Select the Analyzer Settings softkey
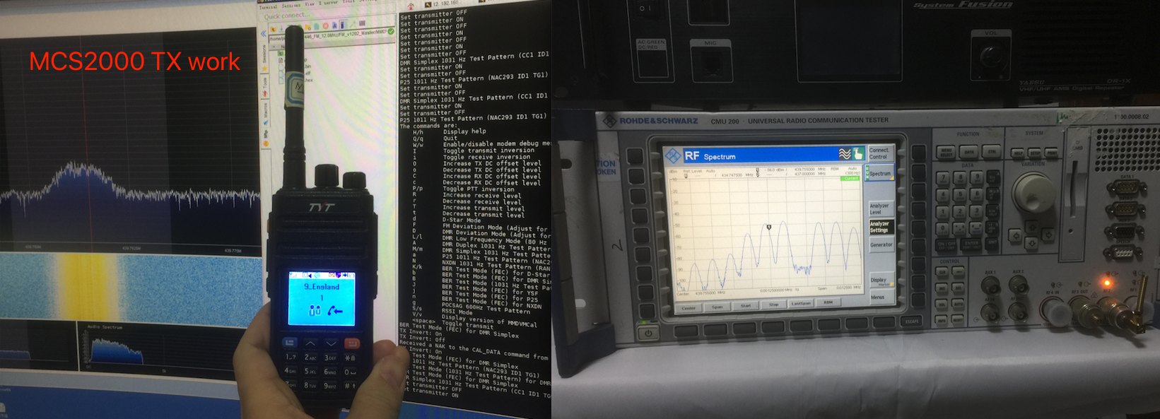 point(880,227)
